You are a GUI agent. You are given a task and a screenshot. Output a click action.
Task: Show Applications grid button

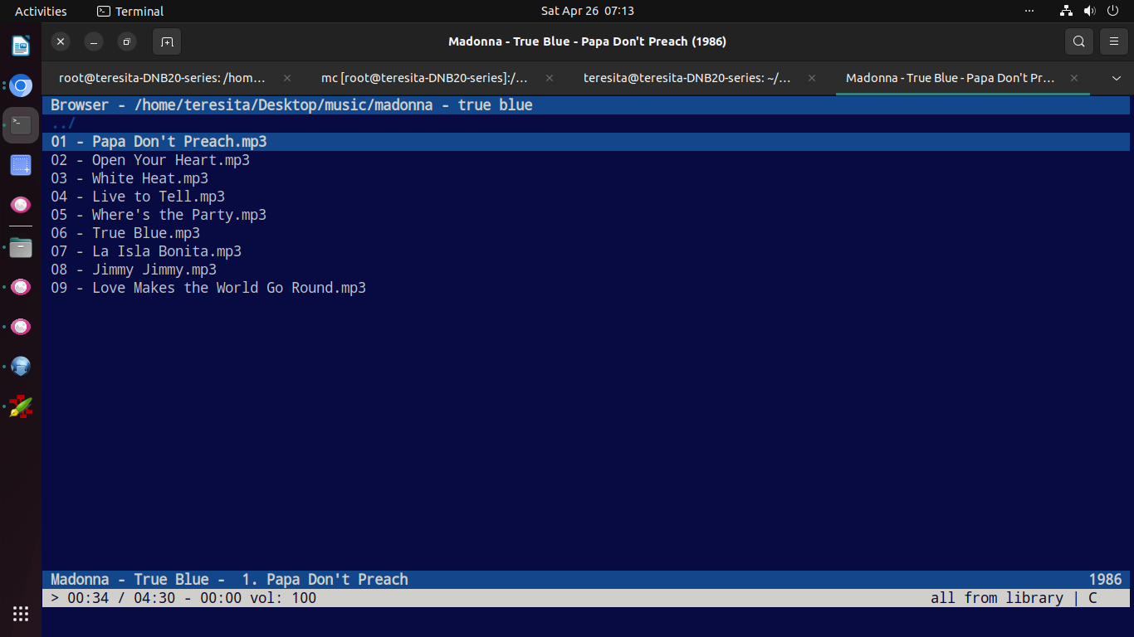pyautogui.click(x=21, y=614)
